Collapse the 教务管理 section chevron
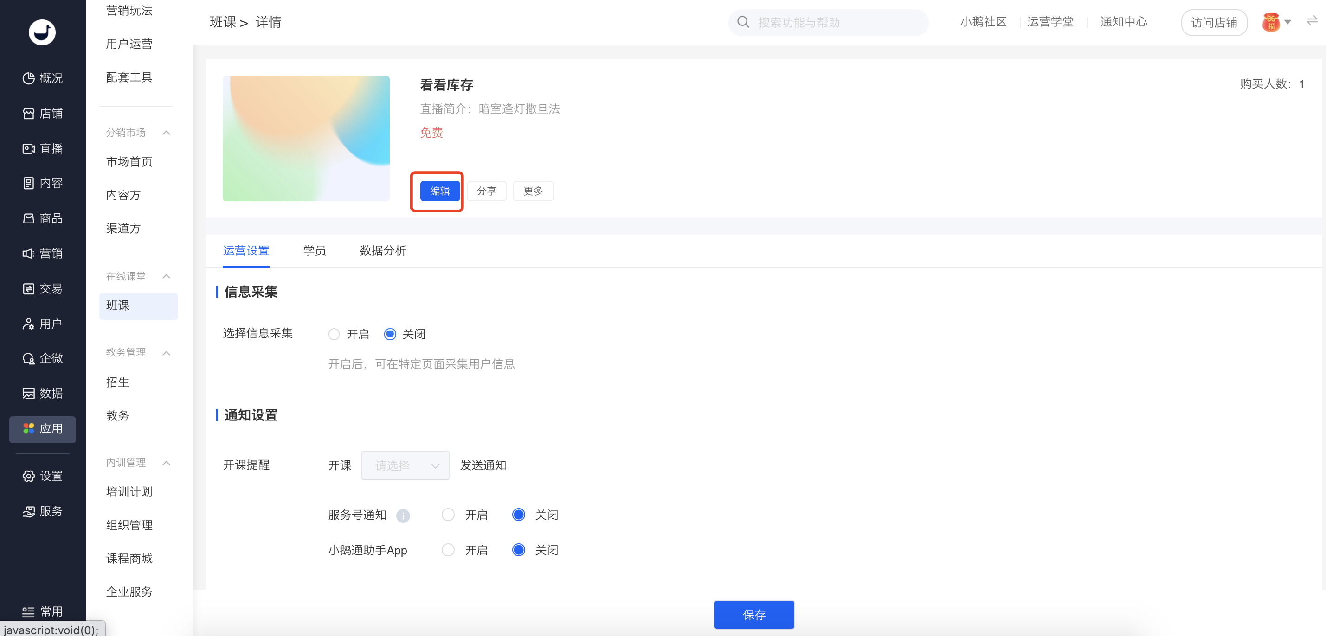Screen dimensions: 1326x636 166,353
